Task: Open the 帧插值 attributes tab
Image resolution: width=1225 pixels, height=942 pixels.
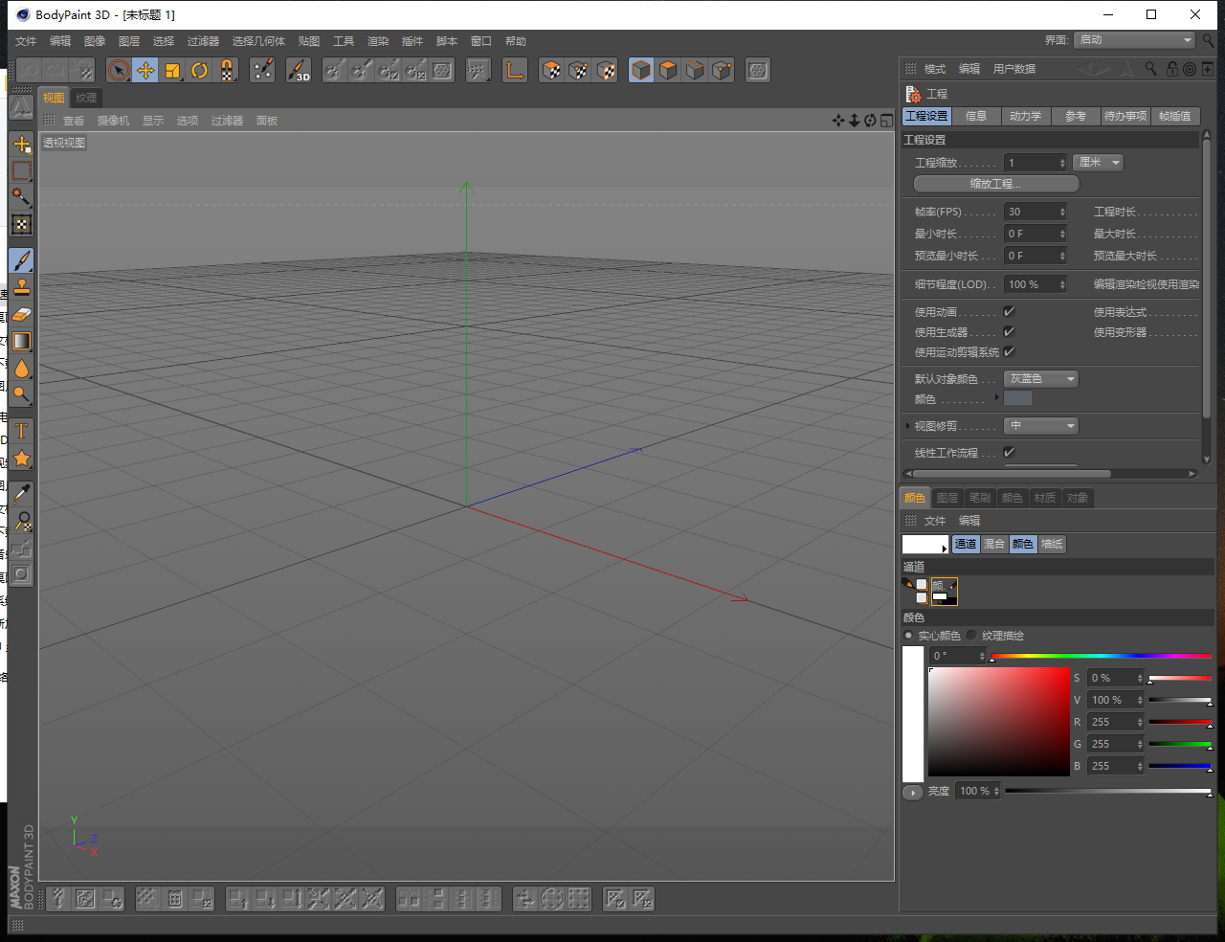Action: pos(1175,116)
